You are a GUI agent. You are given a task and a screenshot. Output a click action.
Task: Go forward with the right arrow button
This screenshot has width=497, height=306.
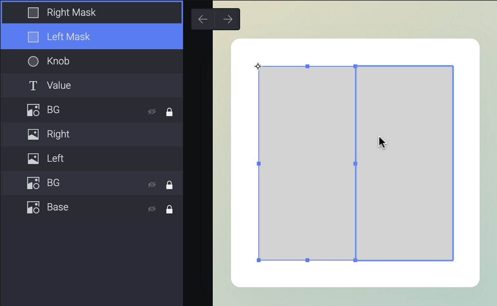(228, 19)
